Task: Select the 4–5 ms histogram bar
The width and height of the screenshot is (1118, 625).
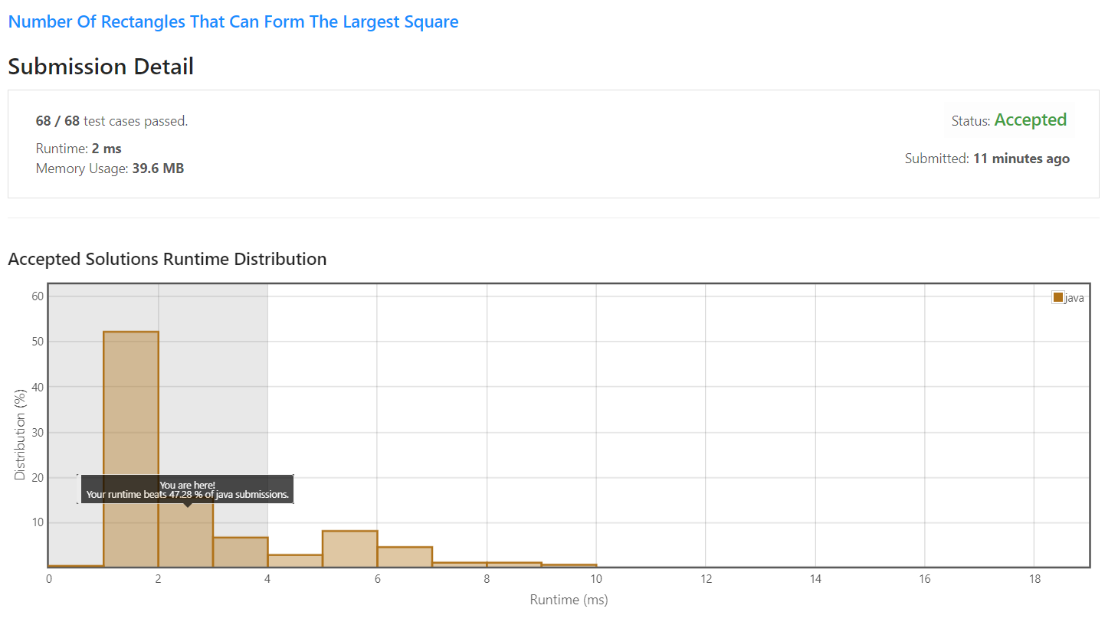Action: [x=295, y=561]
